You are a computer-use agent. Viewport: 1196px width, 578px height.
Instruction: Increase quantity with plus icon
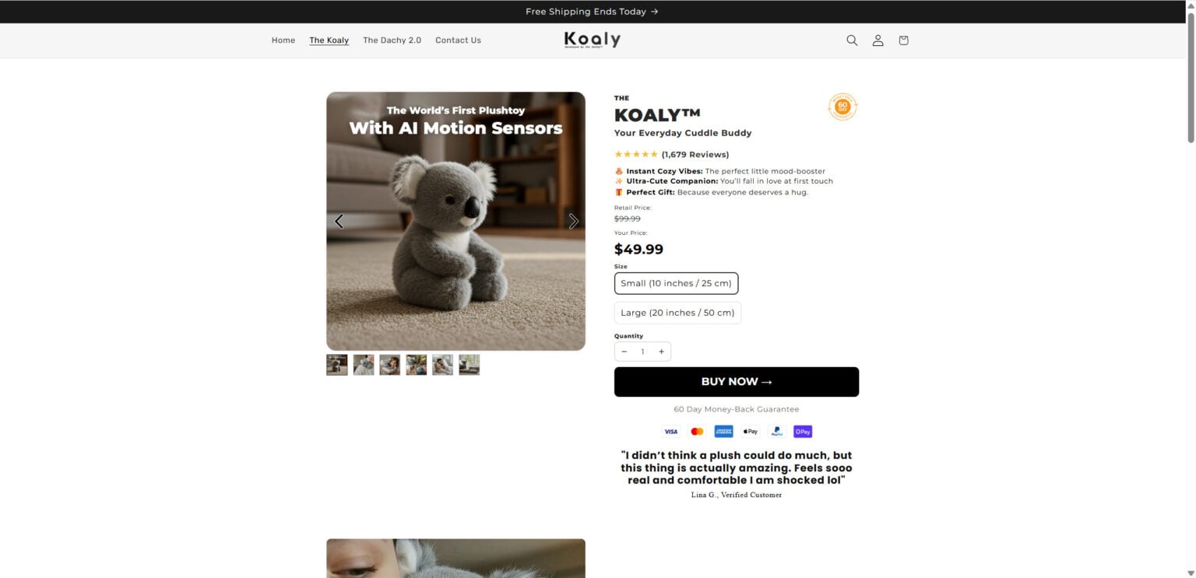tap(661, 352)
